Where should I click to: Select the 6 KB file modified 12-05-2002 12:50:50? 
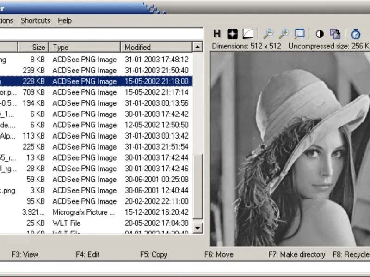[96, 125]
